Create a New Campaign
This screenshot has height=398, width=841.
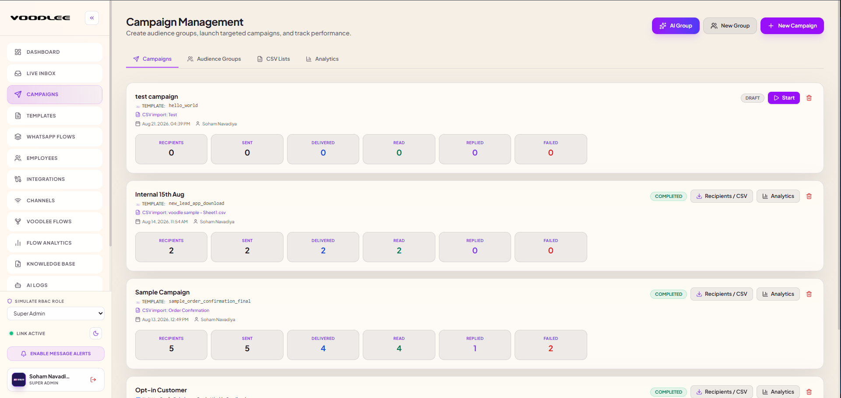point(792,26)
